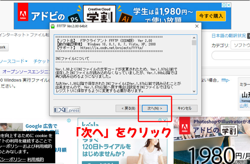Click the 1,980円/月 price in Adobe ad

pos(219,155)
